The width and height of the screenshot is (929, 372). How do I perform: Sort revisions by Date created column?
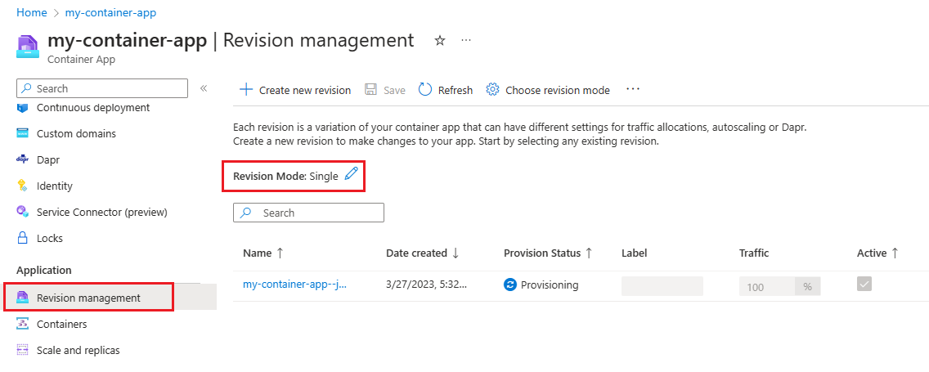click(x=422, y=253)
